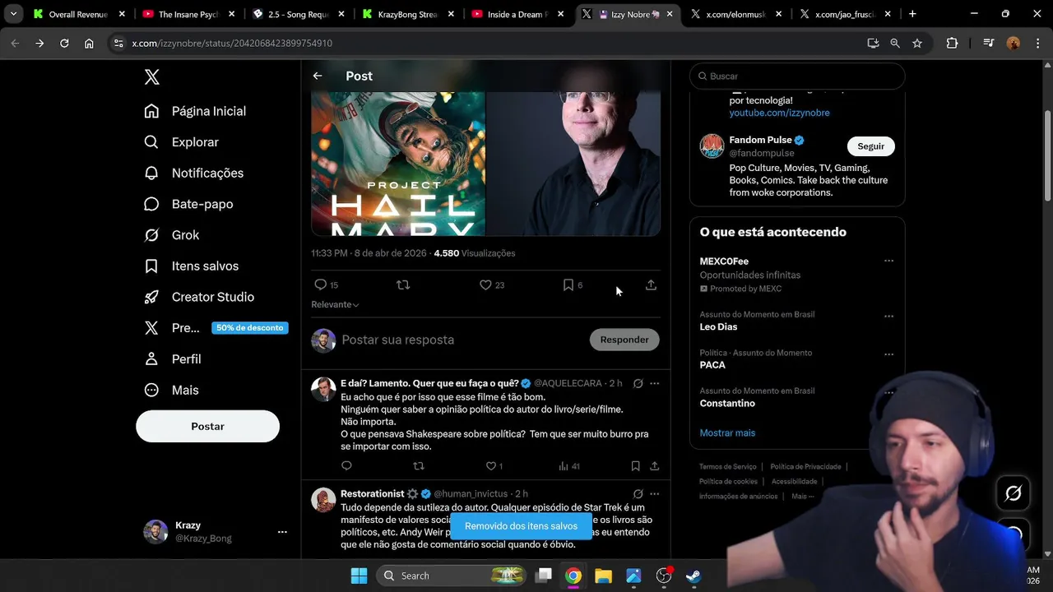Open the Leo Dias trending topic
1053x592 pixels.
click(718, 326)
